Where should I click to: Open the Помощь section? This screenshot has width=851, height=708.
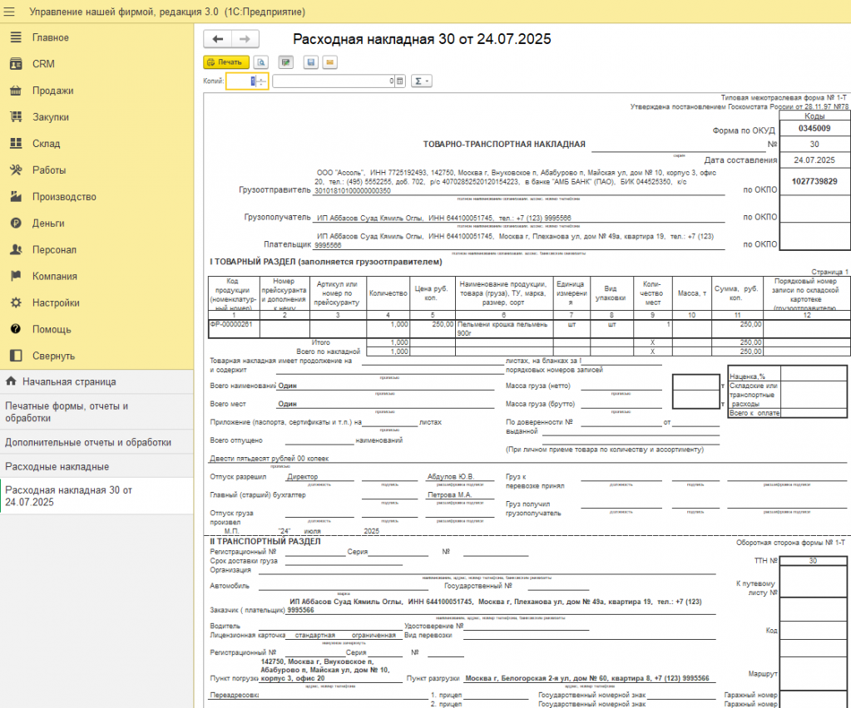(x=52, y=330)
